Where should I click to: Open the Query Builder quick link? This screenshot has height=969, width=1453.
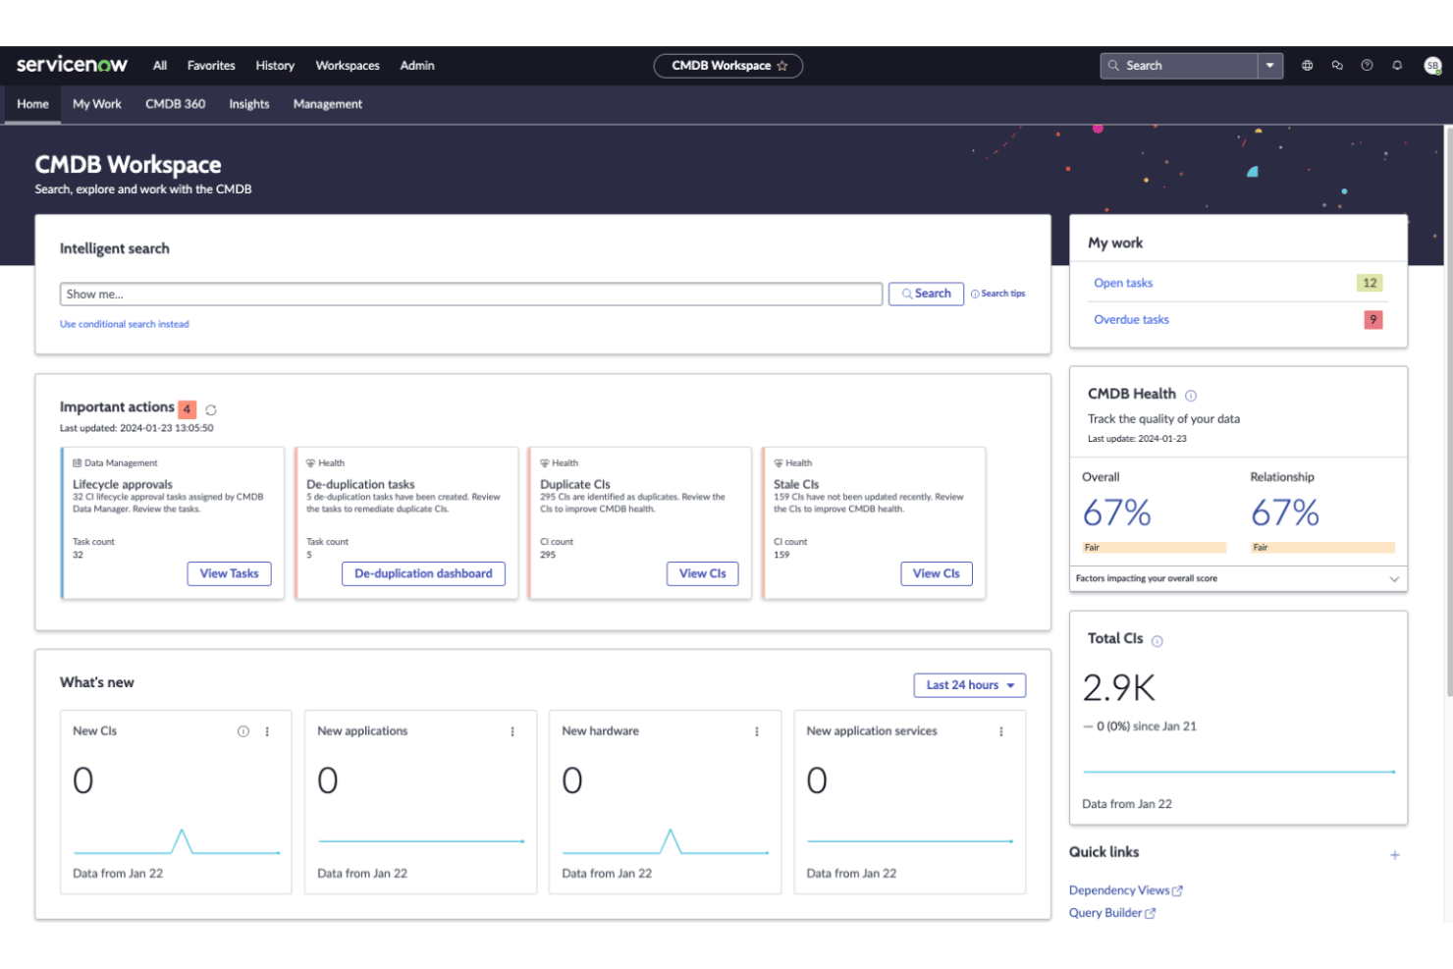(1111, 913)
